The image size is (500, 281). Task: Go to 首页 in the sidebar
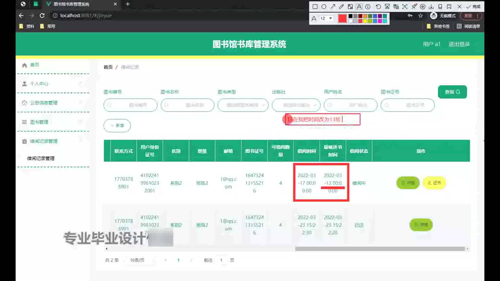(x=34, y=65)
